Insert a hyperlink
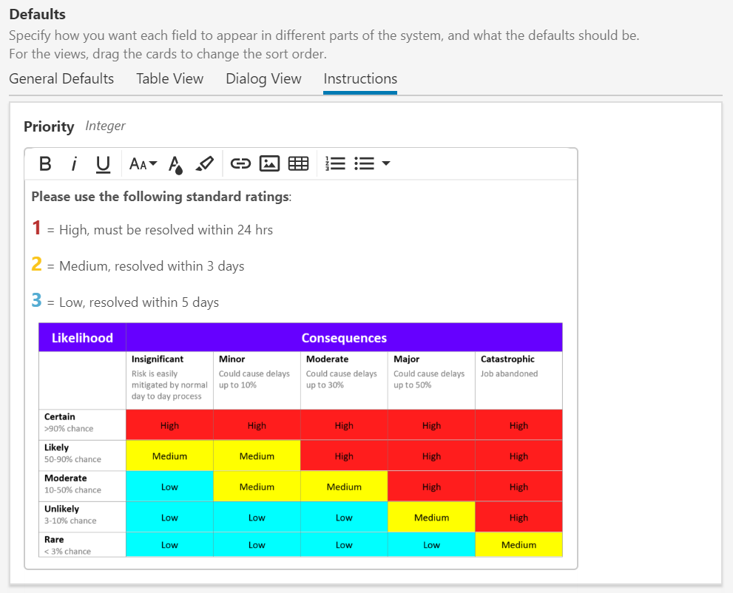This screenshot has height=593, width=733. coord(240,163)
